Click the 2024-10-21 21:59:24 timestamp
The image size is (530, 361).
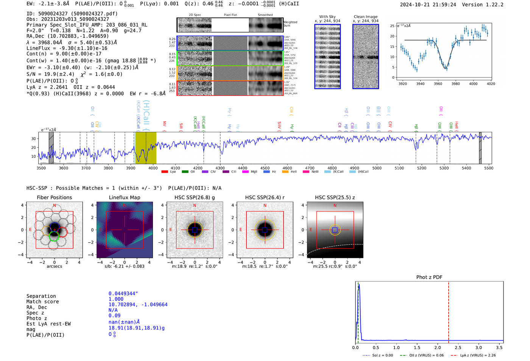point(428,5)
